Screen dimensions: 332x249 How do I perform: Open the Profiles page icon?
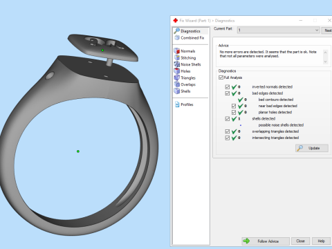177,104
